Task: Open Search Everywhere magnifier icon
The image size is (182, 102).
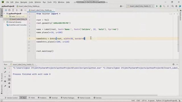Action: [x=173, y=6]
